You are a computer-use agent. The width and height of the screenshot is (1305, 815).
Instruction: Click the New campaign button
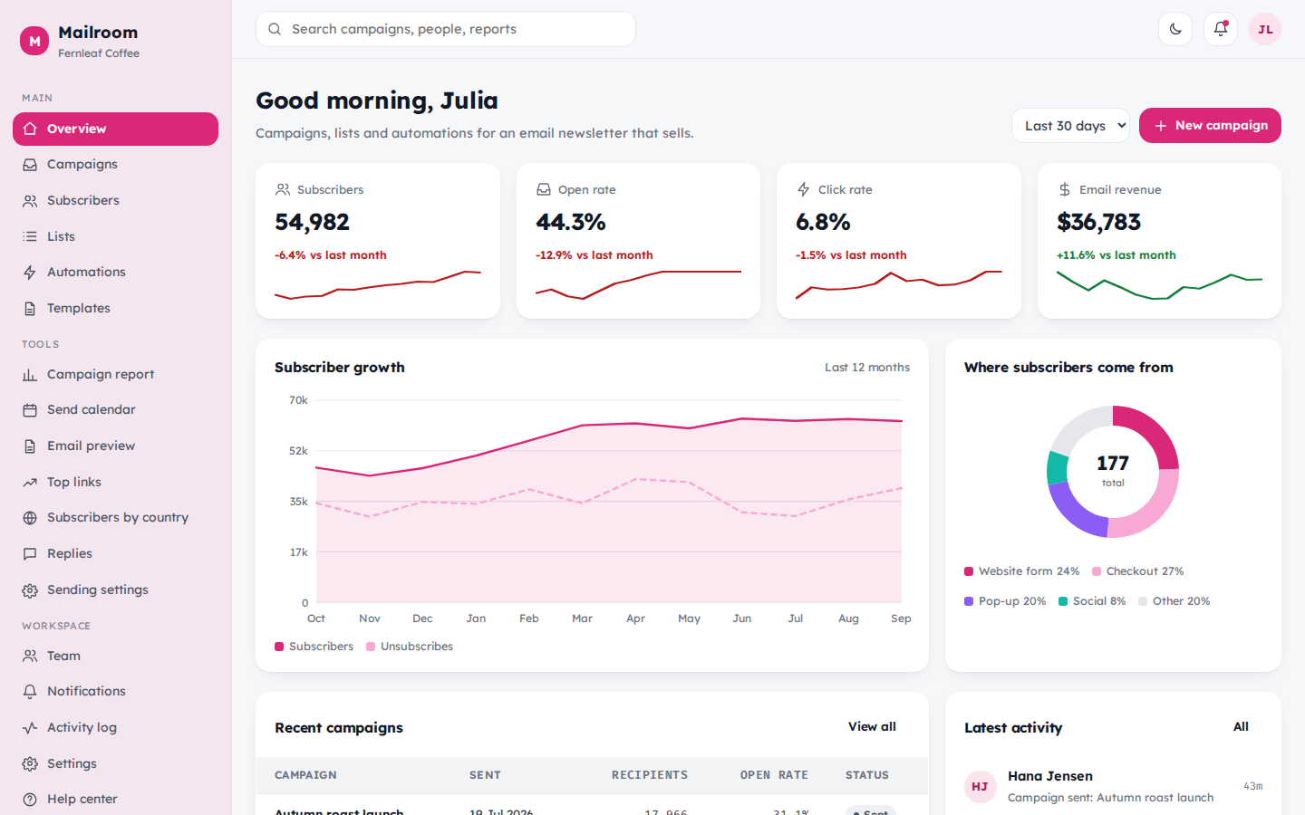1210,126
